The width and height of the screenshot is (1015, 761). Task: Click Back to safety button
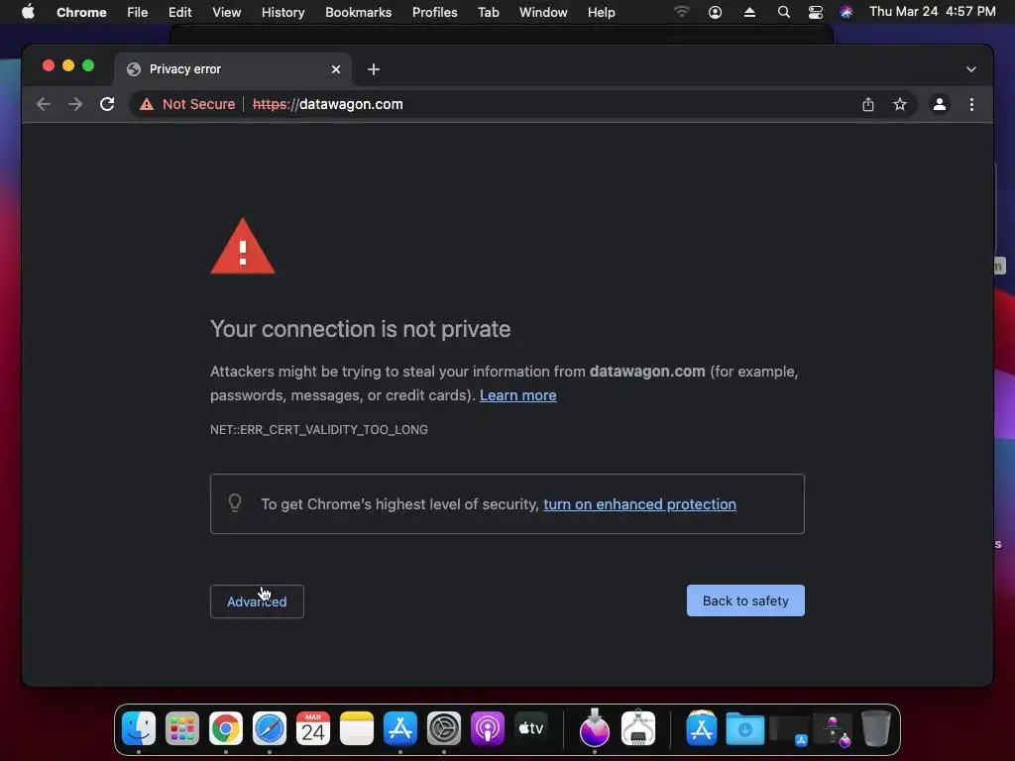pyautogui.click(x=745, y=600)
